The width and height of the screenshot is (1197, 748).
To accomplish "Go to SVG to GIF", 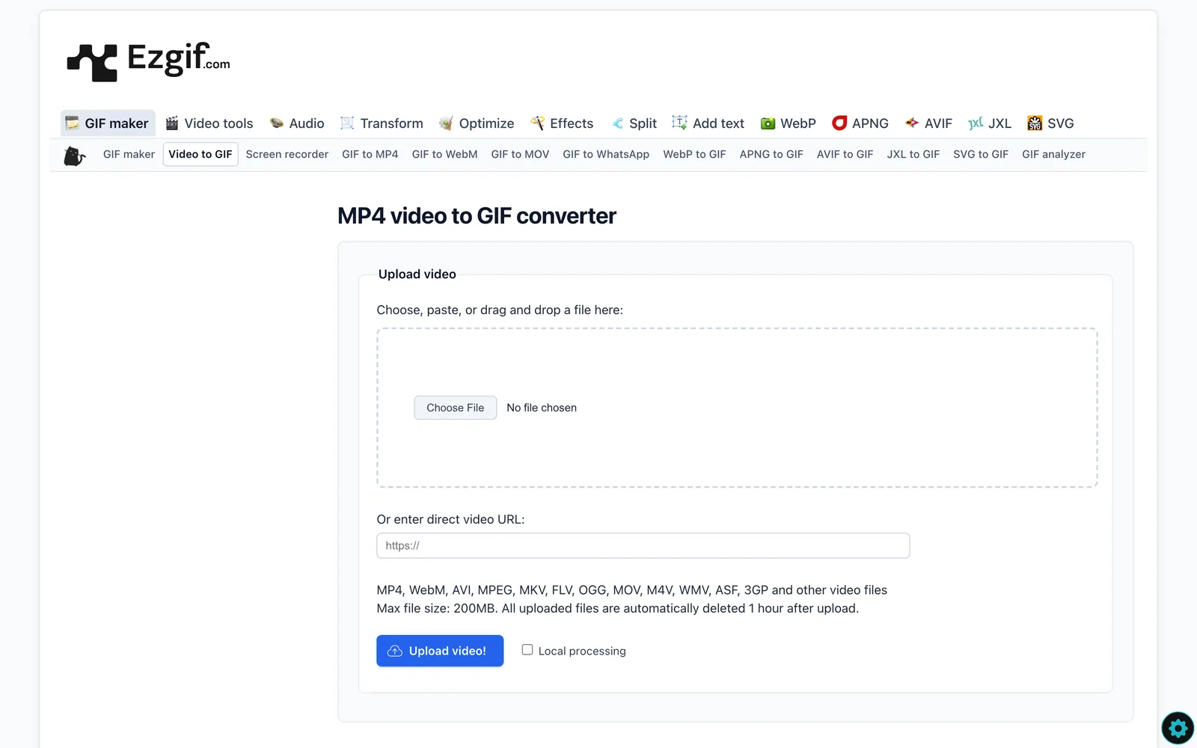I will (x=981, y=154).
